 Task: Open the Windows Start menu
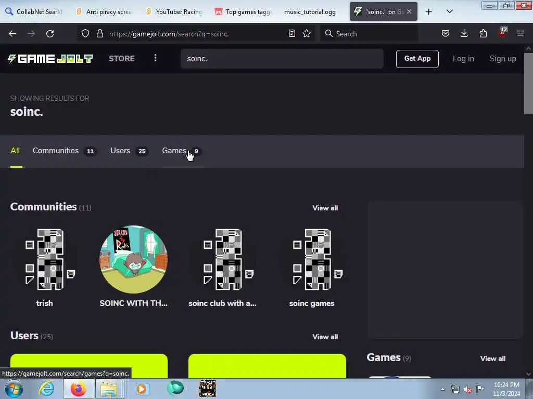(14, 389)
